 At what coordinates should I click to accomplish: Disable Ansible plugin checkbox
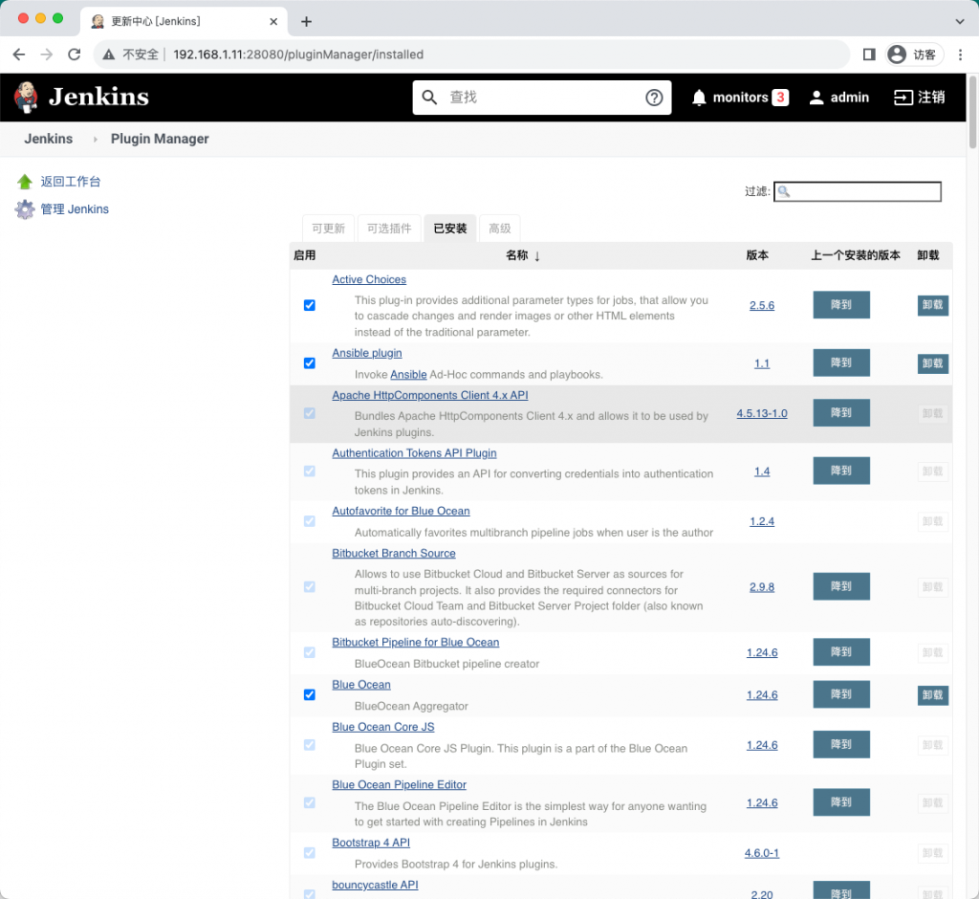[x=309, y=363]
